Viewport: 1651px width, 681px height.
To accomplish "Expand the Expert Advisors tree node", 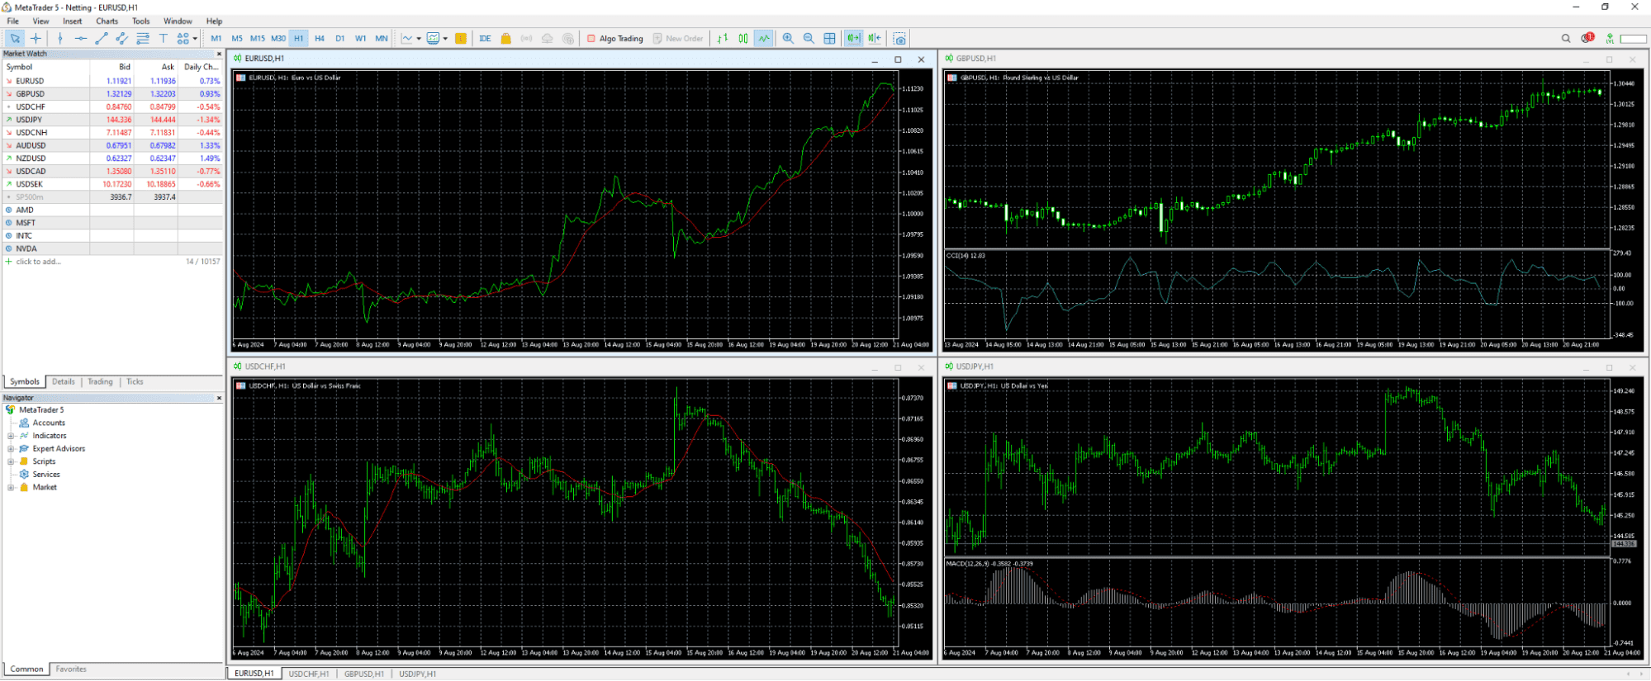I will click(11, 449).
